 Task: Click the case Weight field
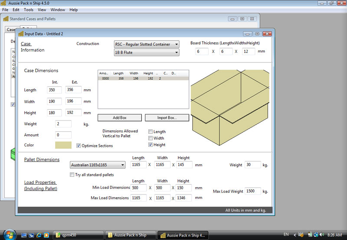63,124
